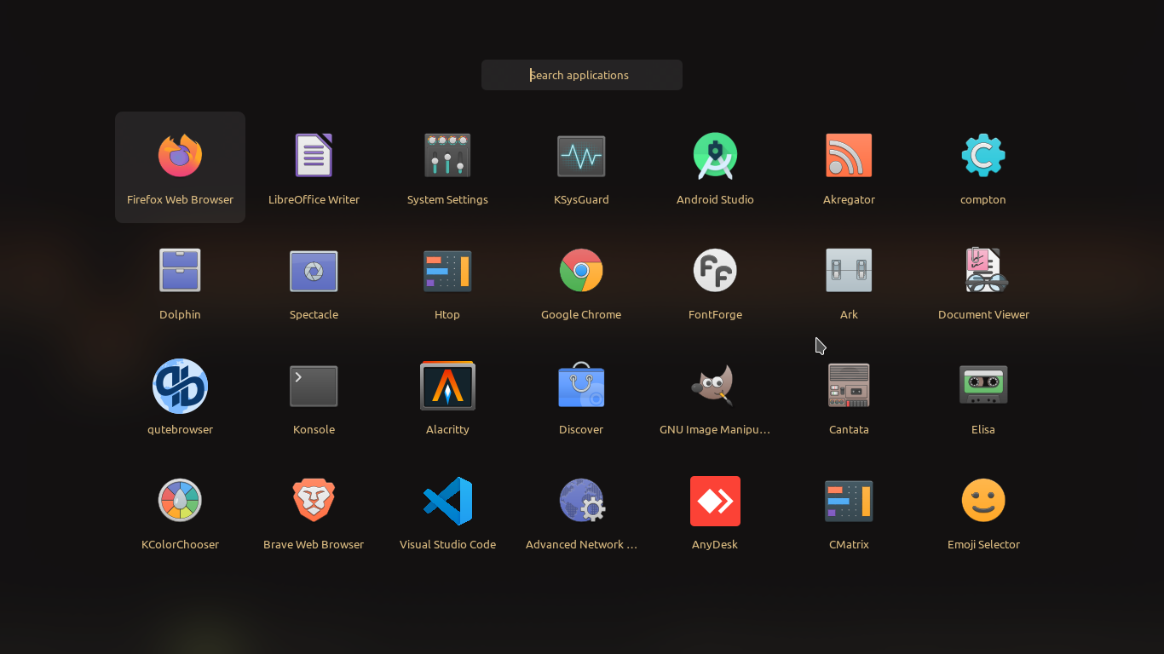1164x654 pixels.
Task: Launch the Firefox Web Browser icon
Action: [180, 156]
